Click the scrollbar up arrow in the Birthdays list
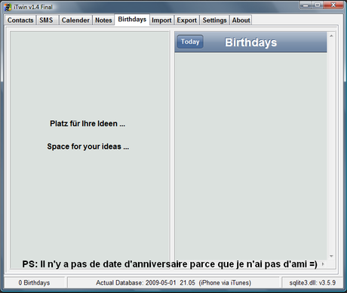The height and width of the screenshot is (293, 347). pos(331,35)
